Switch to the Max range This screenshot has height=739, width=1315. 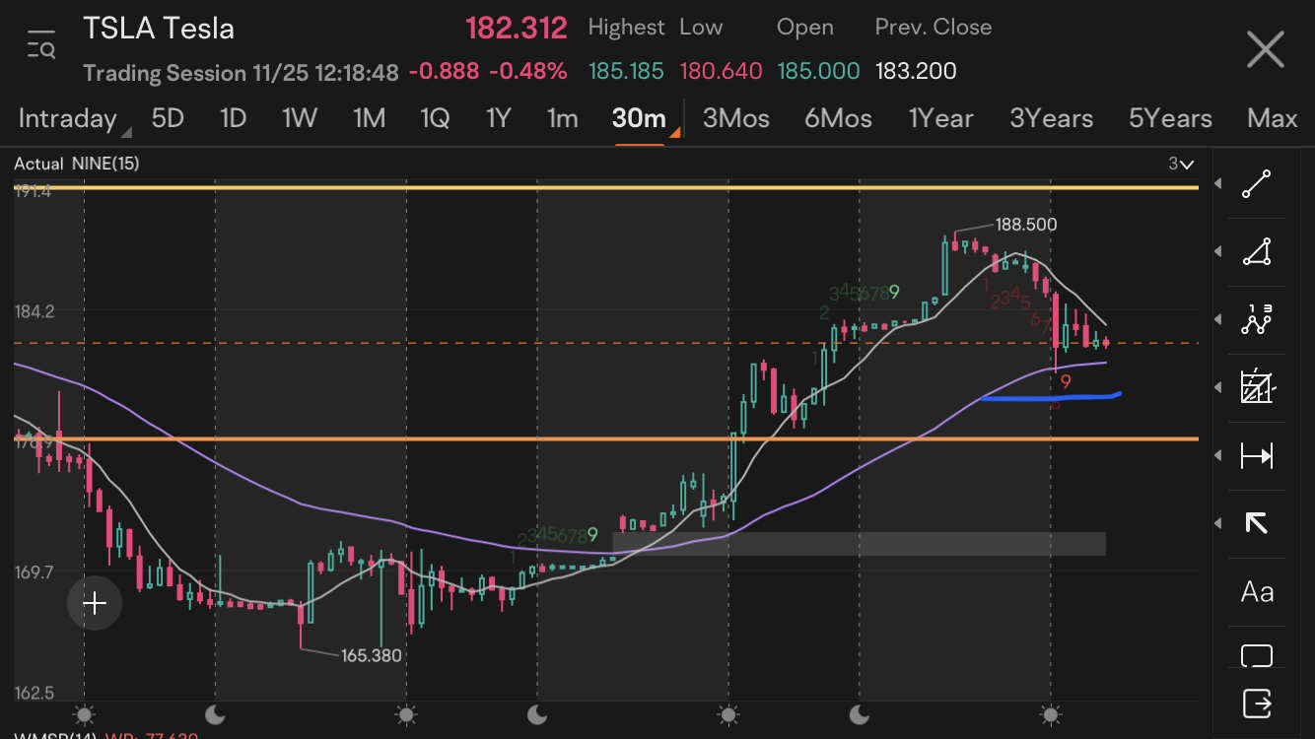(x=1272, y=119)
